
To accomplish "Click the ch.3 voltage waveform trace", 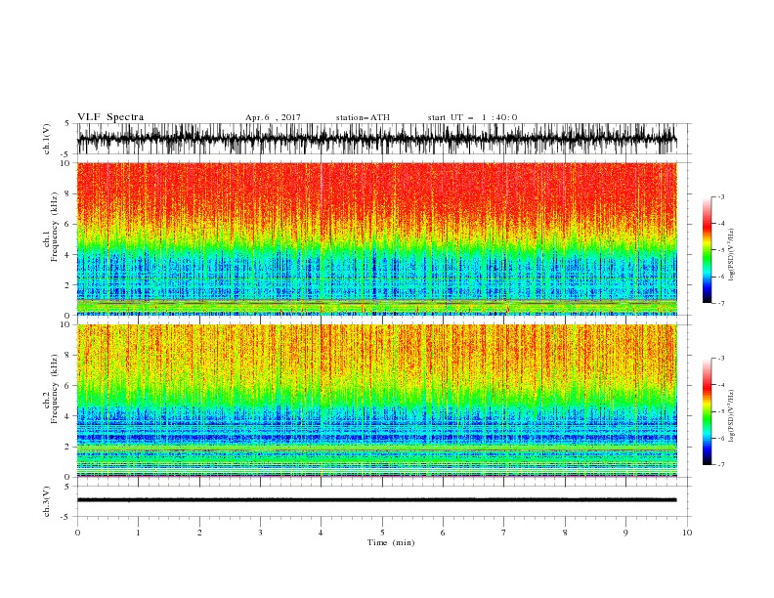I will click(376, 500).
